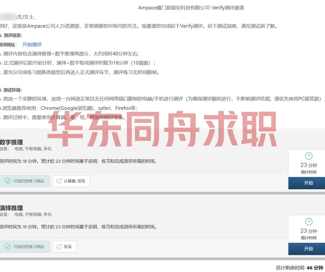Open the 开始测评 link
This screenshot has height=272, width=325.
(x=32, y=45)
